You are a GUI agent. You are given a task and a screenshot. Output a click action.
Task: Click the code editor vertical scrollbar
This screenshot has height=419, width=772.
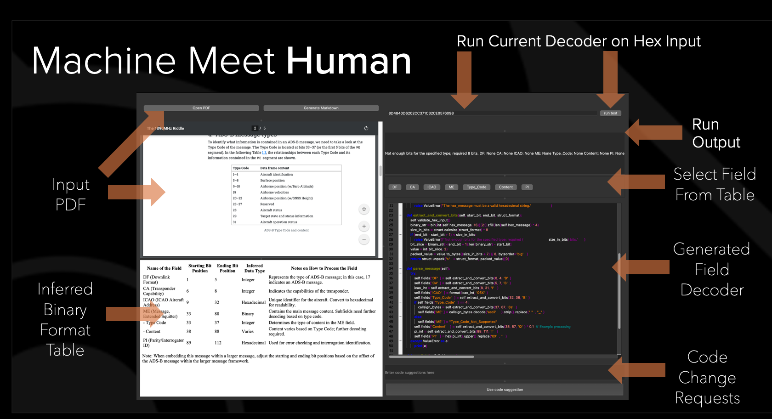pos(619,290)
